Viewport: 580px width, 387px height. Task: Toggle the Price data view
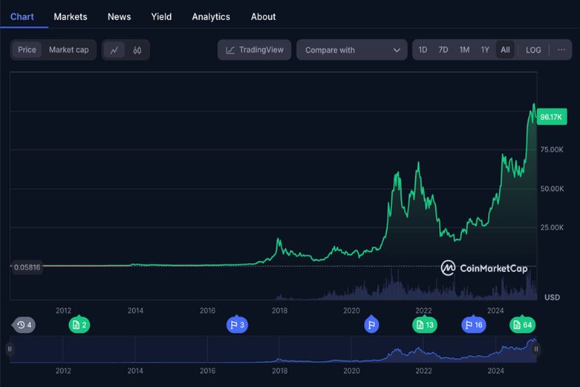tap(27, 50)
